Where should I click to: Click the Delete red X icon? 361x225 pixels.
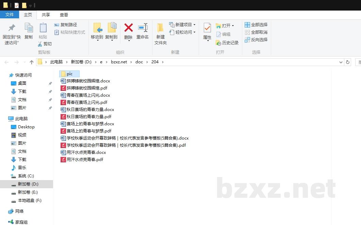click(x=128, y=28)
